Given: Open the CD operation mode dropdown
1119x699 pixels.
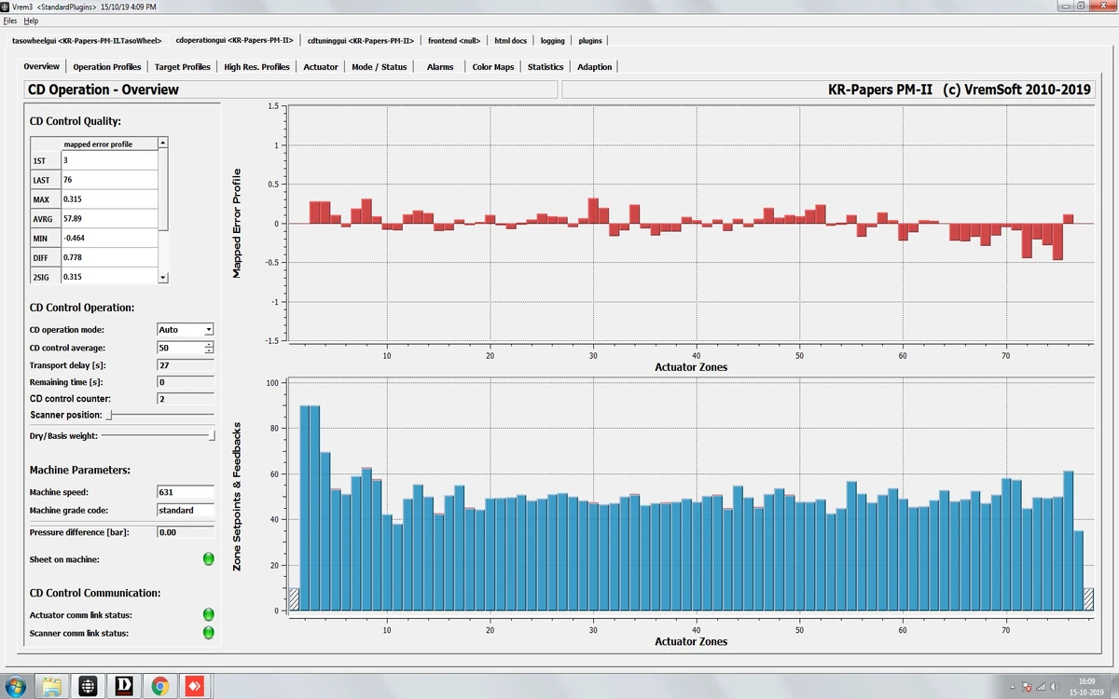Looking at the screenshot, I should pos(186,330).
